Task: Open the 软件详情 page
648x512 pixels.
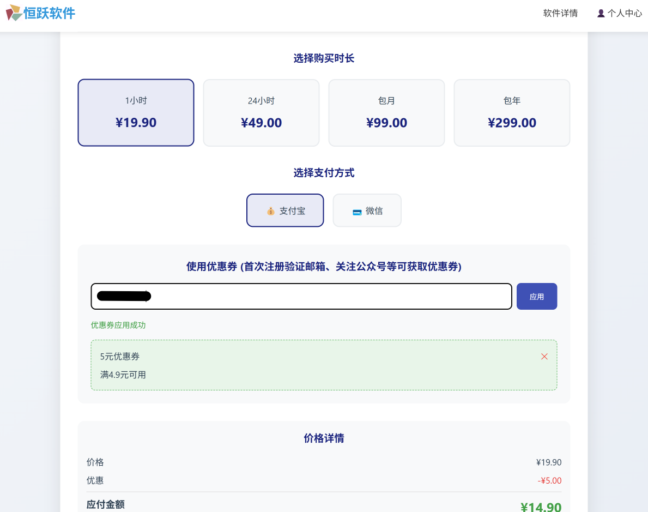Action: point(560,13)
